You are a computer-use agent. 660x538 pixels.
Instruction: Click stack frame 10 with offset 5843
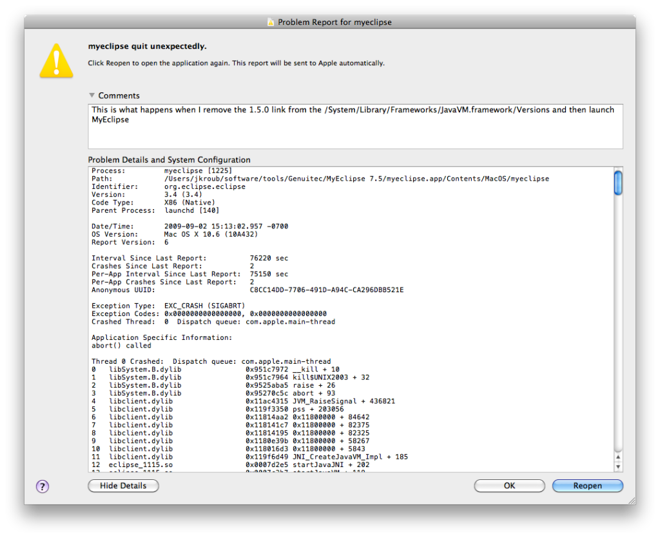[x=229, y=450]
